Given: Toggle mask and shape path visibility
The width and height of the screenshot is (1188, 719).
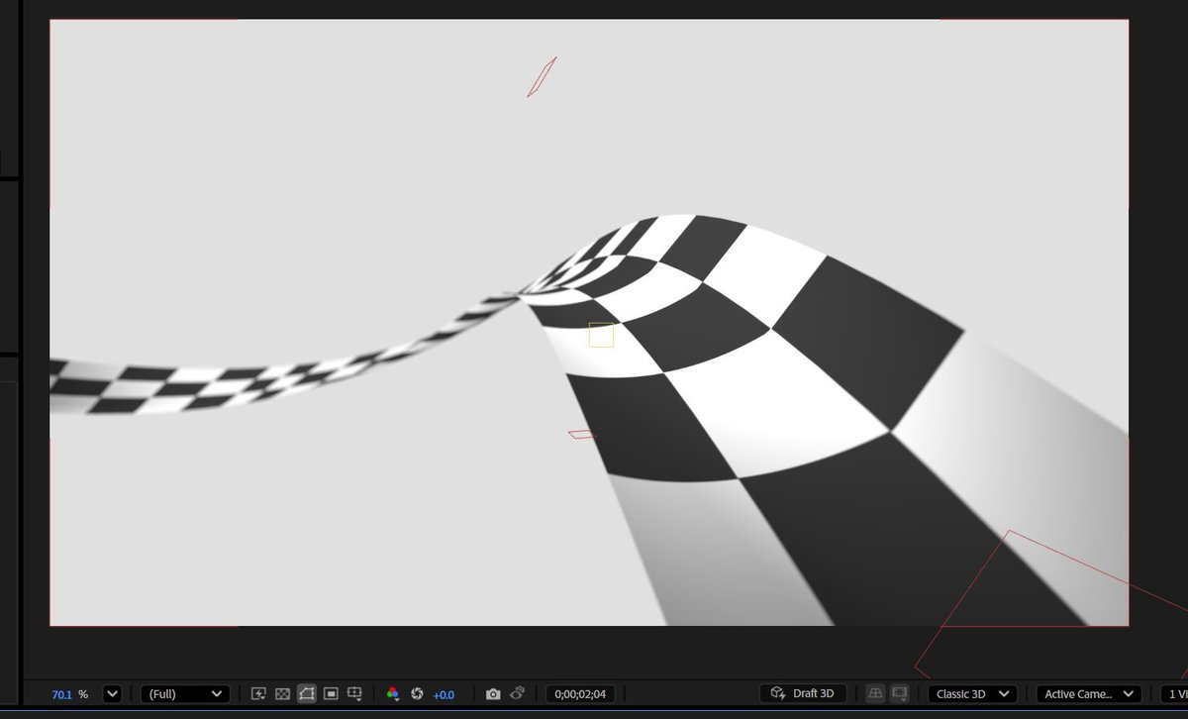Looking at the screenshot, I should [307, 694].
